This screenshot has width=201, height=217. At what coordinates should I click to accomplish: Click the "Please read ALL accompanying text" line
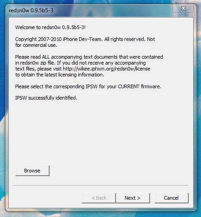[x=89, y=57]
